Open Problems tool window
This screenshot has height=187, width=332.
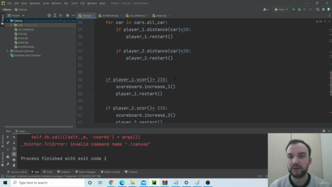point(64,172)
